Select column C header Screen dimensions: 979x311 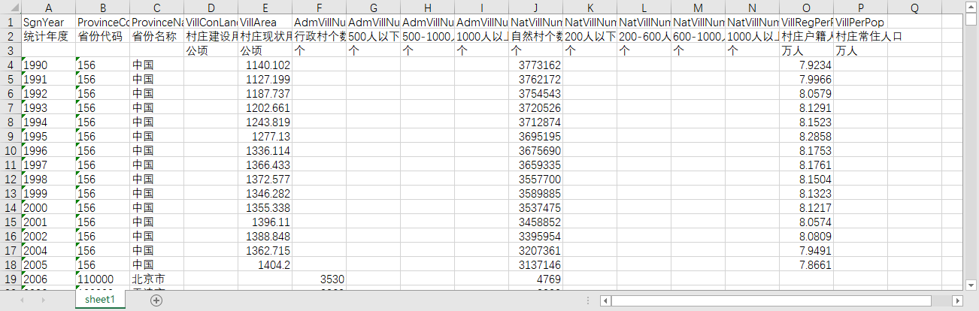(x=156, y=8)
